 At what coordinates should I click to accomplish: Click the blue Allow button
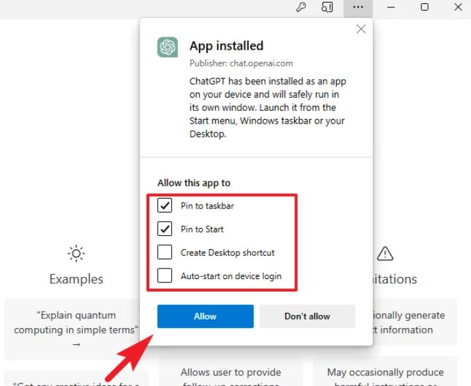(x=206, y=316)
